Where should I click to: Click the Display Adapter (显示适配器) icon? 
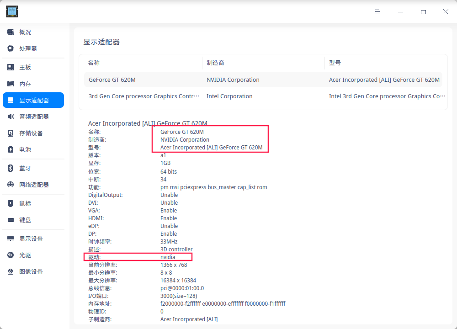11,100
